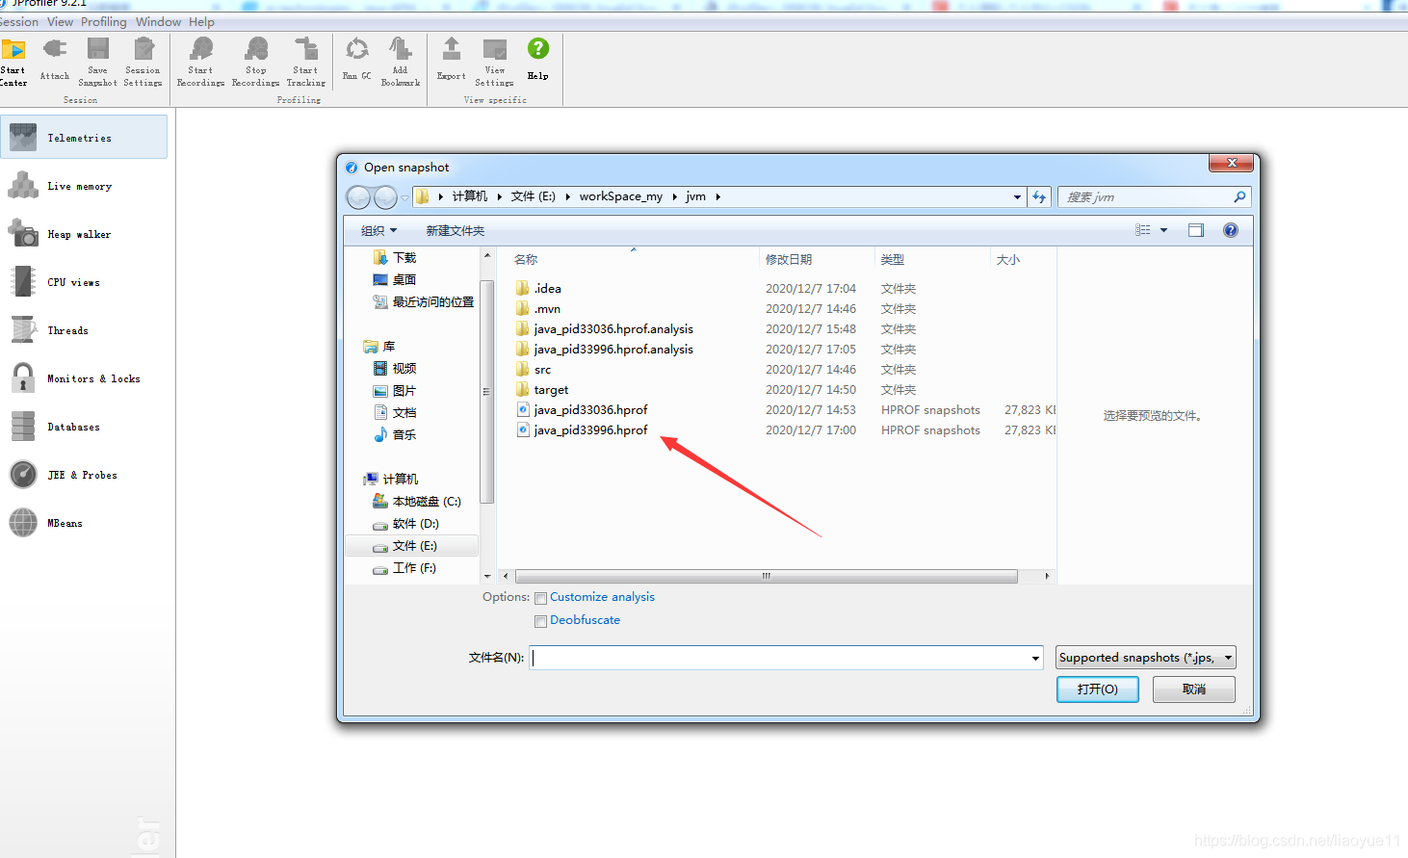Open the View menu
The height and width of the screenshot is (858, 1408).
pos(60,22)
